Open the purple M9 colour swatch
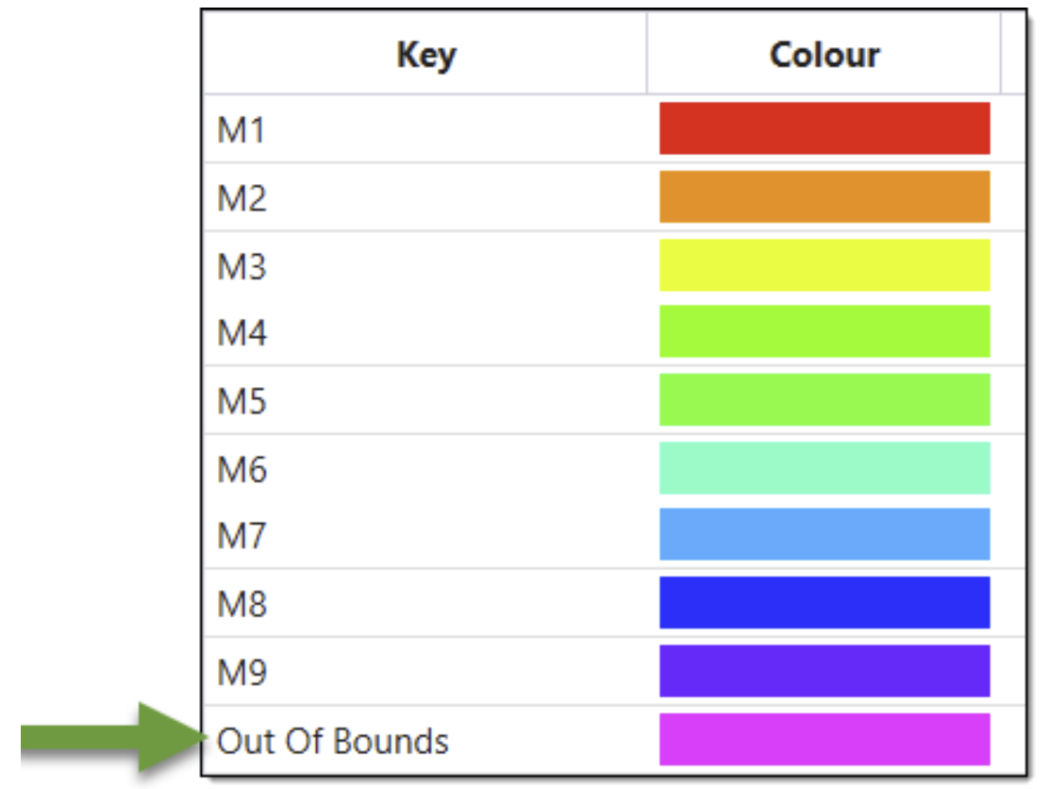 point(824,671)
